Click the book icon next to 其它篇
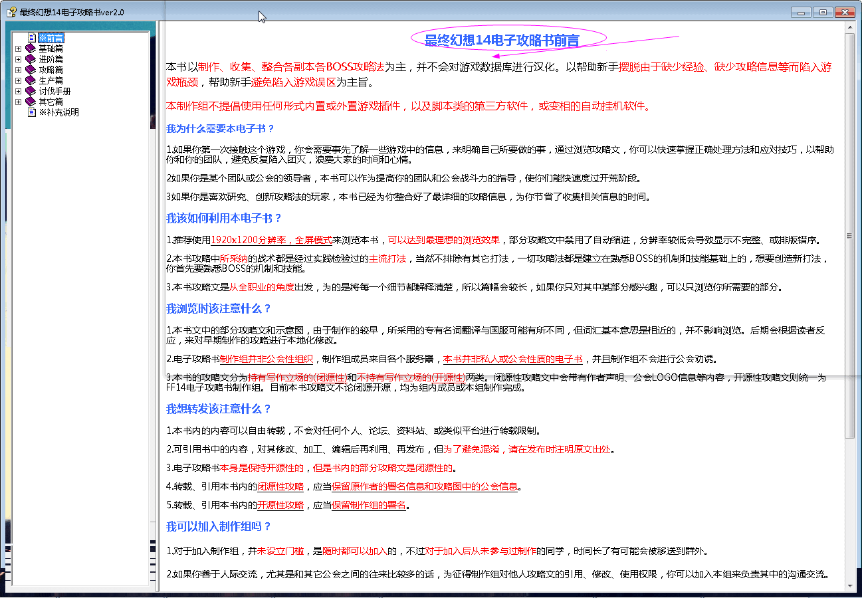 31,102
